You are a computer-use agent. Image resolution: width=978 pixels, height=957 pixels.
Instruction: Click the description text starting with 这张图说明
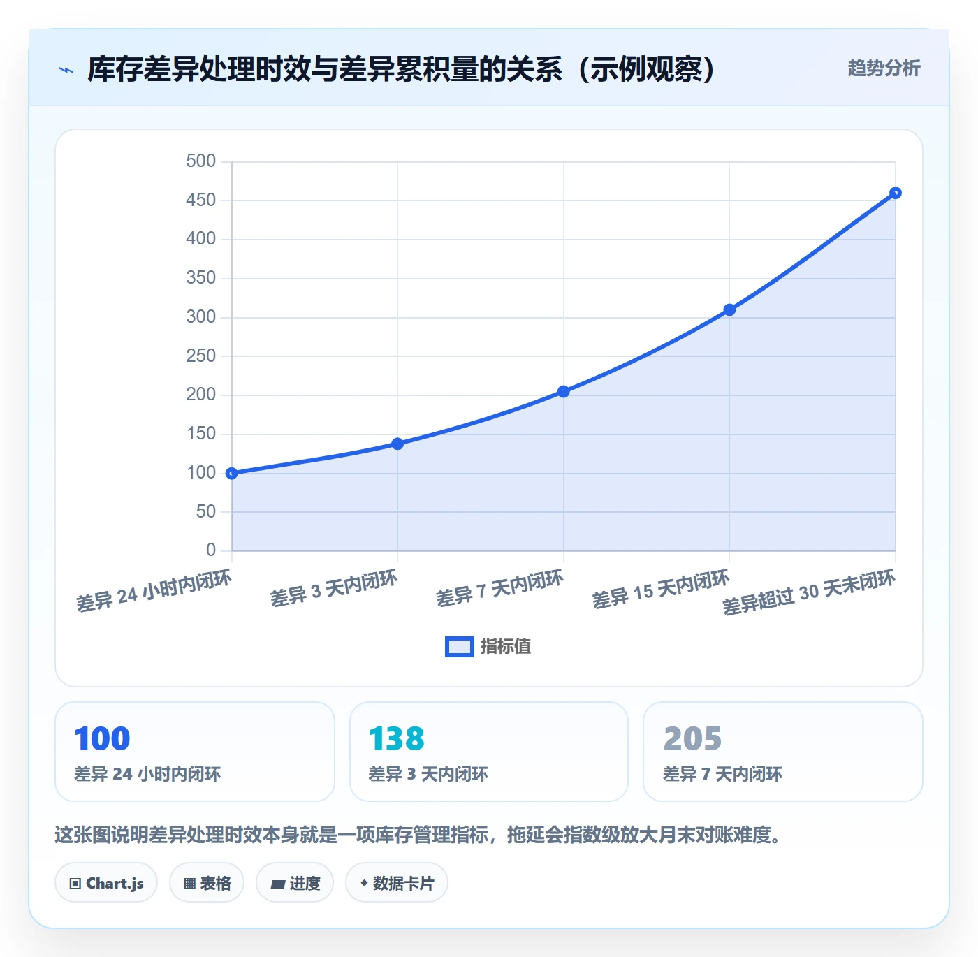pyautogui.click(x=418, y=835)
